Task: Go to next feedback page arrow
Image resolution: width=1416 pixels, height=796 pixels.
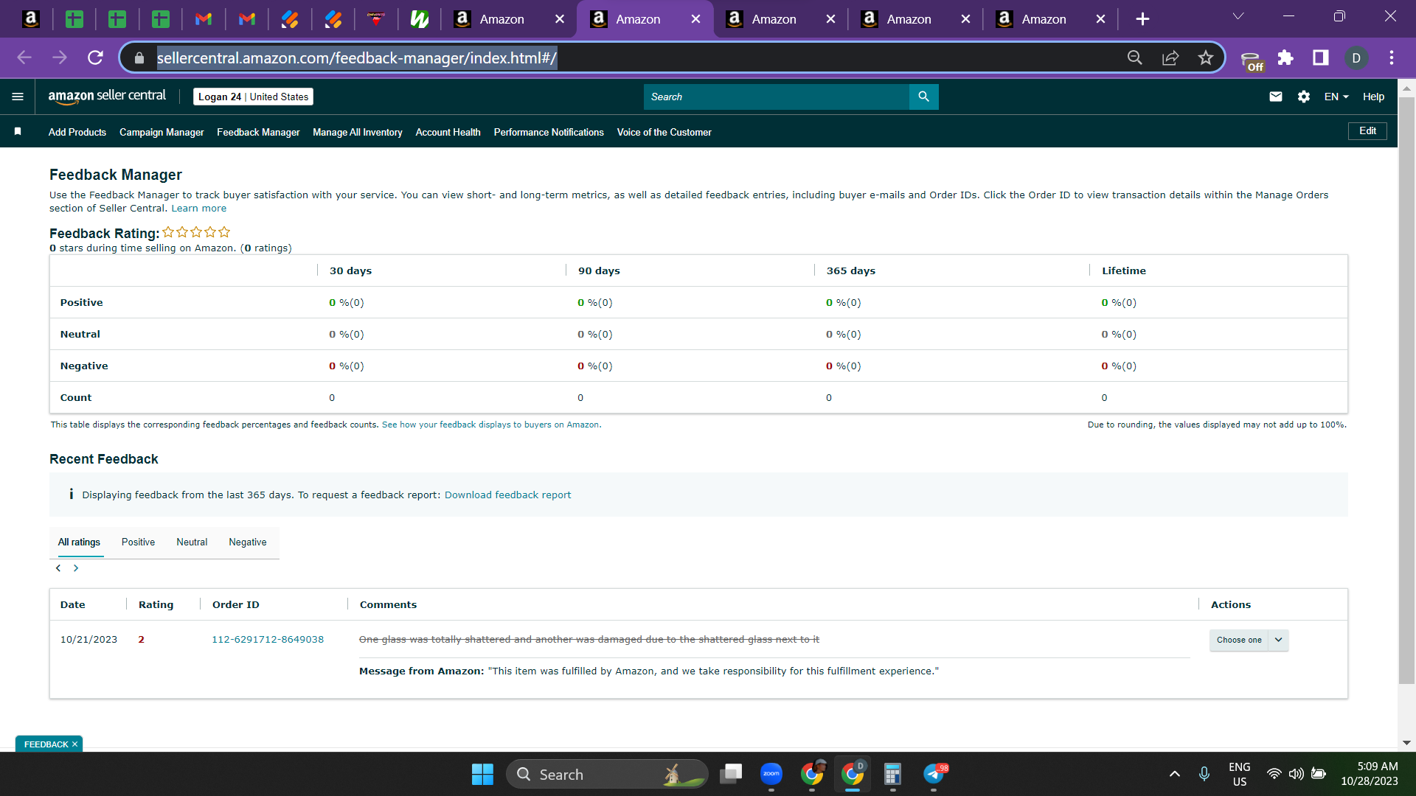Action: pos(75,568)
